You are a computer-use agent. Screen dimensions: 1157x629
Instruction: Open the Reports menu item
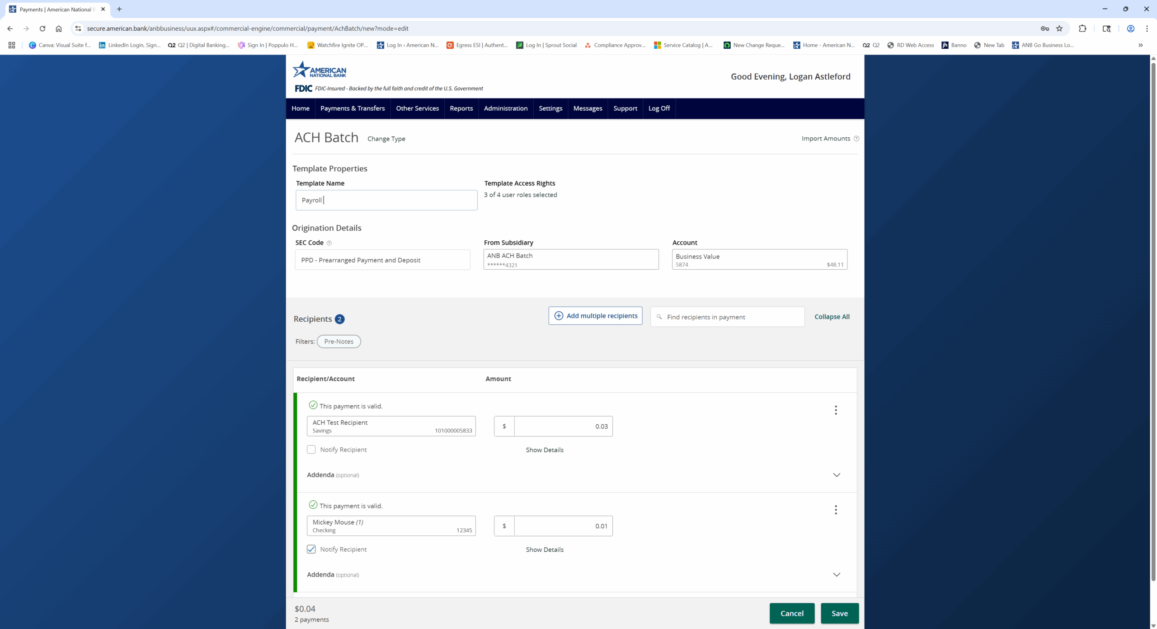coord(461,108)
